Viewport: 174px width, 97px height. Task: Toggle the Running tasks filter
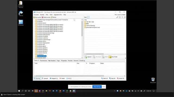coord(38,78)
